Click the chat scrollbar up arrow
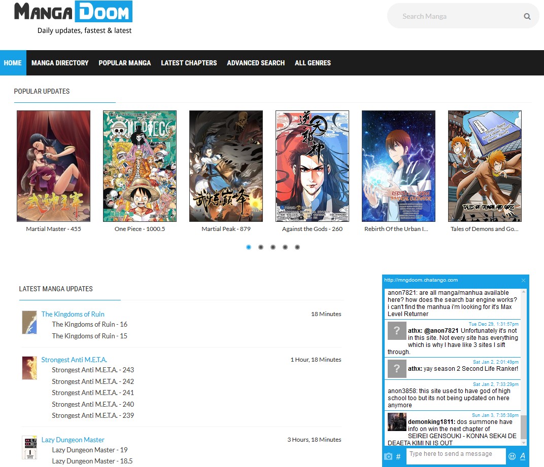This screenshot has width=544, height=467. click(524, 292)
